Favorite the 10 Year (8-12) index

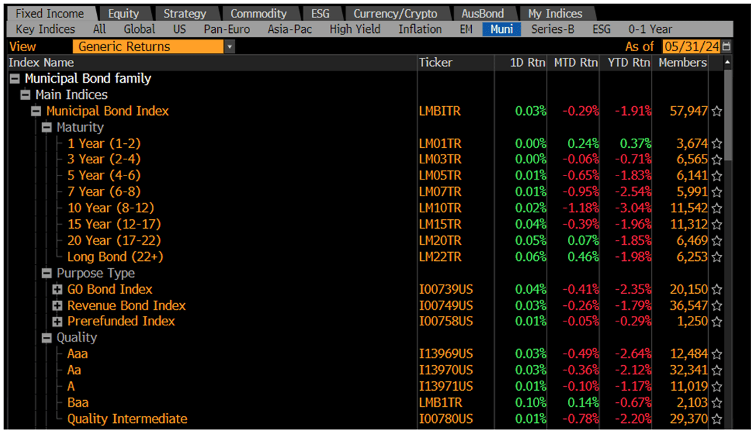click(716, 208)
